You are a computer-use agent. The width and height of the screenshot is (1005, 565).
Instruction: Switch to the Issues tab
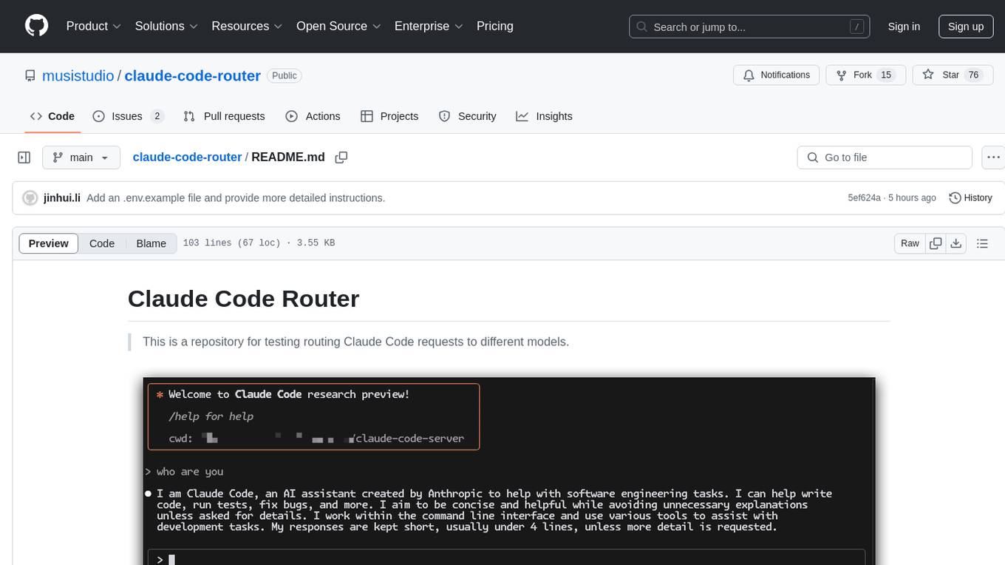[128, 116]
